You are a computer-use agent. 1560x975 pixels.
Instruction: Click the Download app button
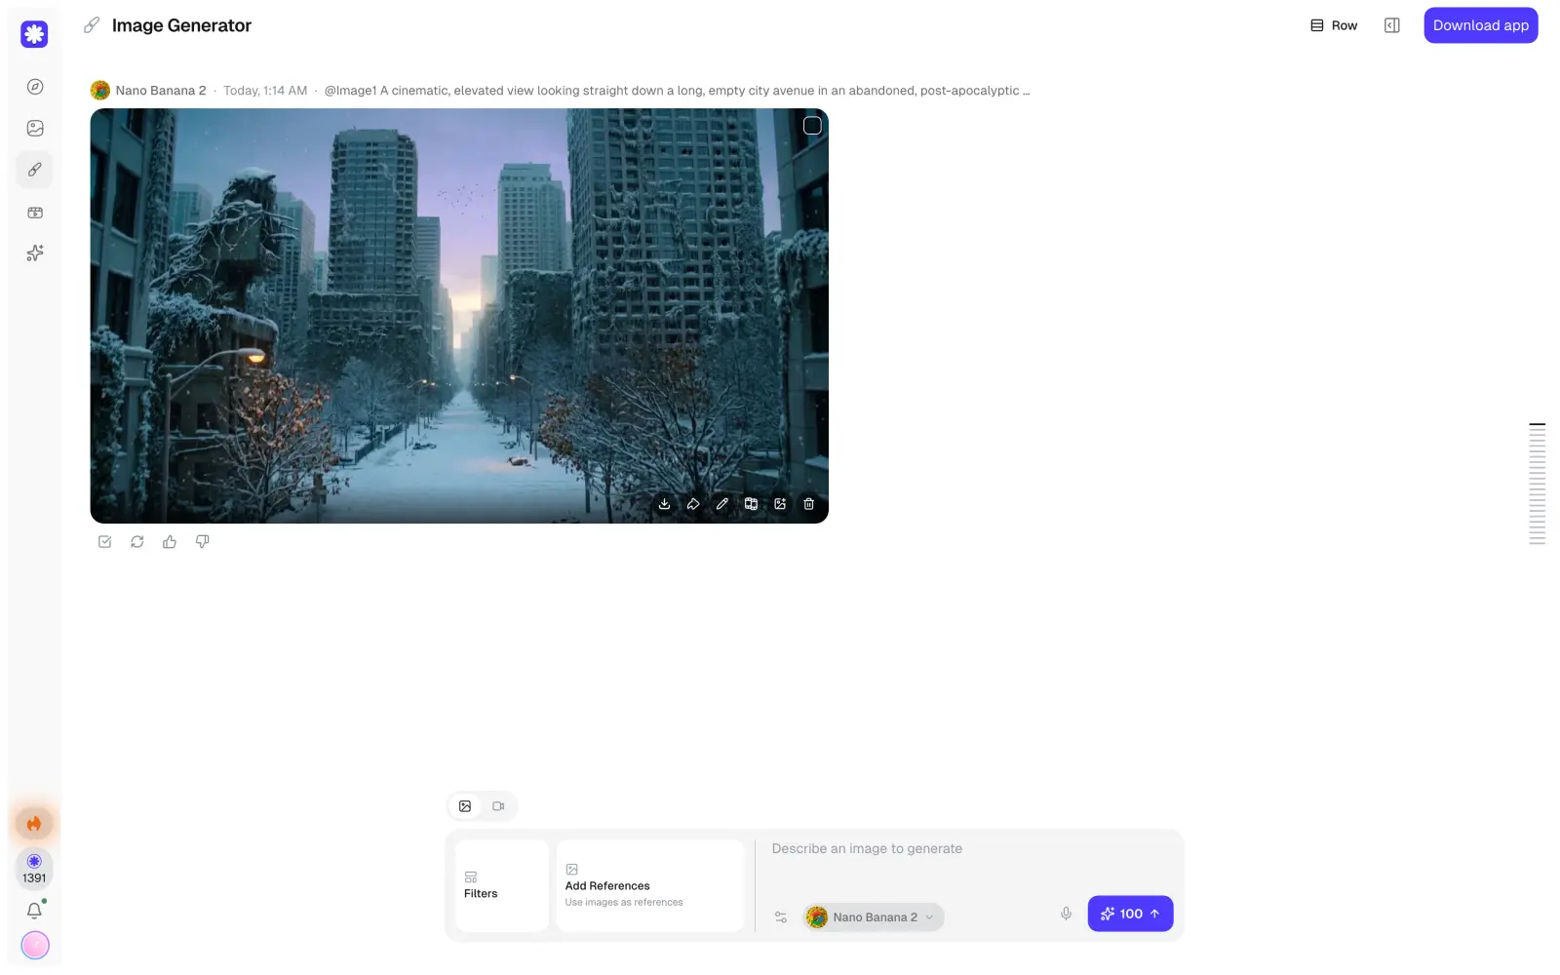click(1480, 25)
